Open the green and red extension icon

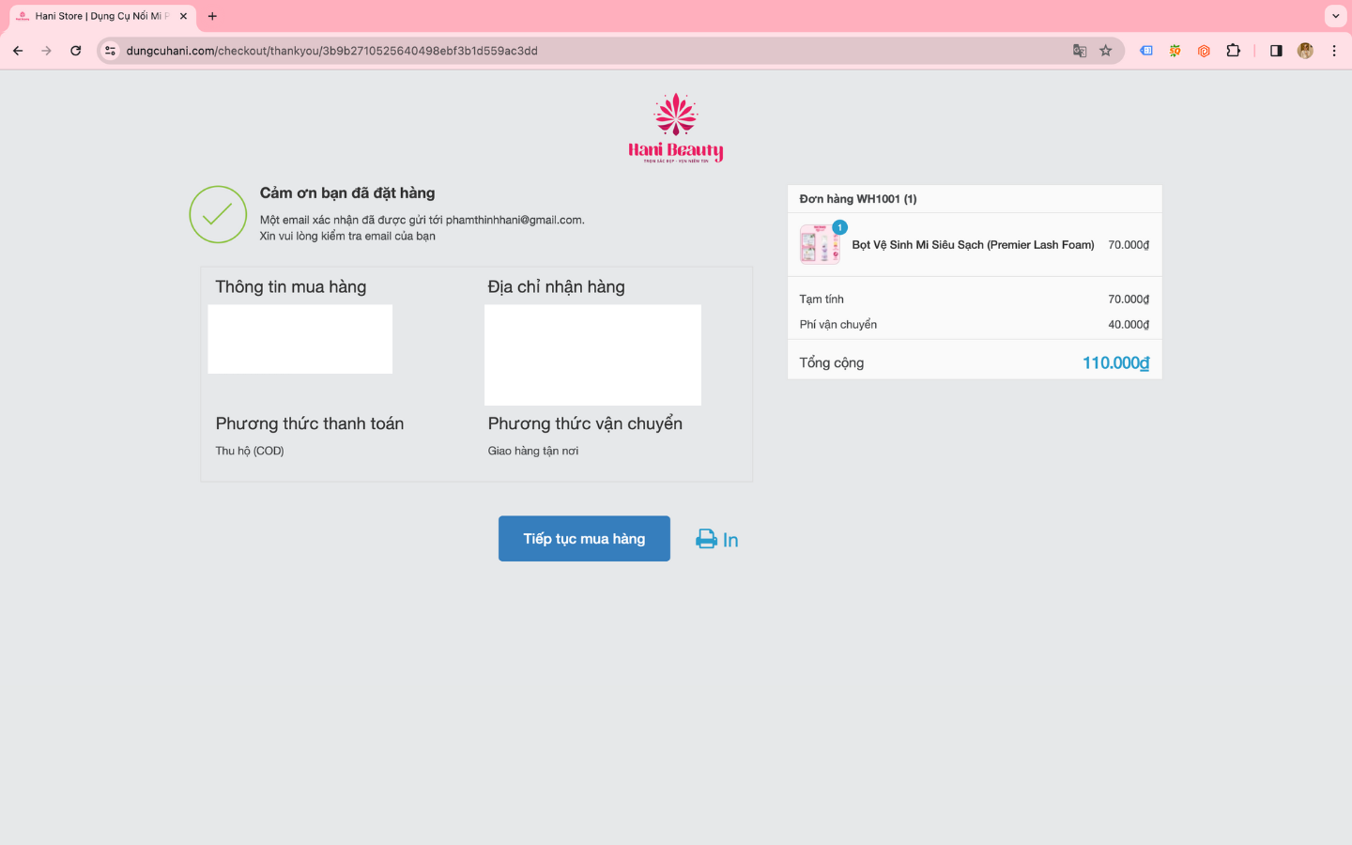pyautogui.click(x=1175, y=51)
